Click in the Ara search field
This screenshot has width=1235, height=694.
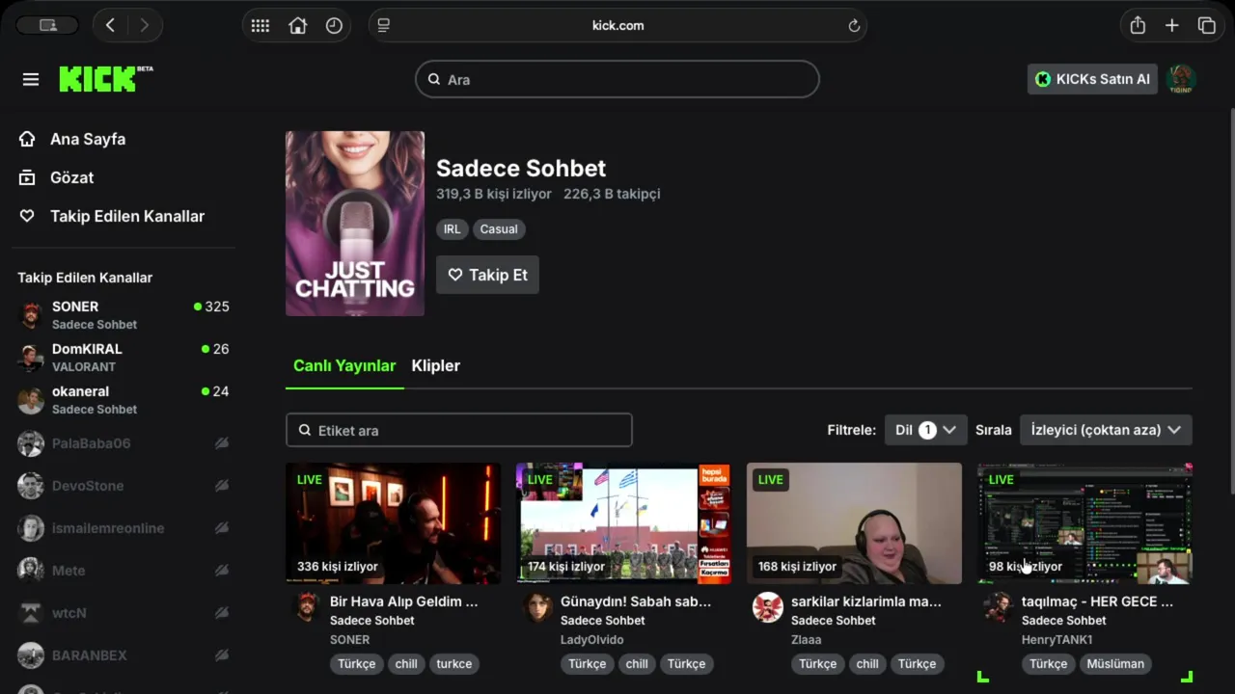click(x=617, y=79)
